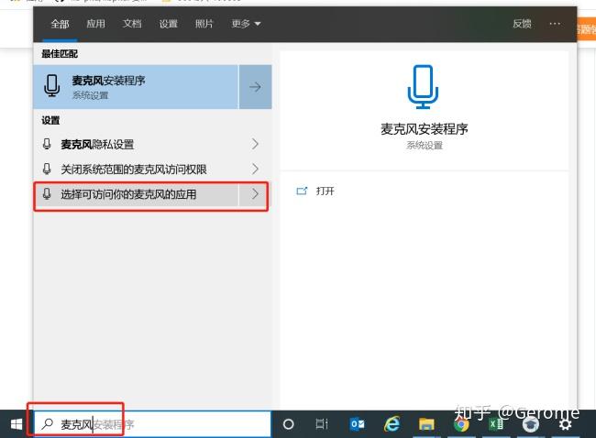Open File Explorer from the taskbar
The height and width of the screenshot is (438, 596).
[x=426, y=424]
